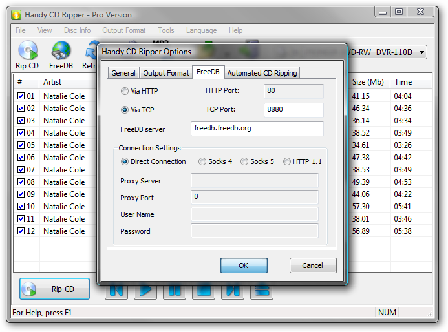Choose the Socks 4 connection option

[202, 161]
